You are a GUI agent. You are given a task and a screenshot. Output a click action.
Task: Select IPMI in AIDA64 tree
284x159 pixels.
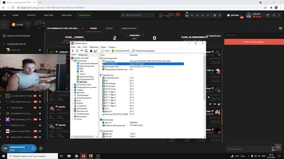click(80, 72)
